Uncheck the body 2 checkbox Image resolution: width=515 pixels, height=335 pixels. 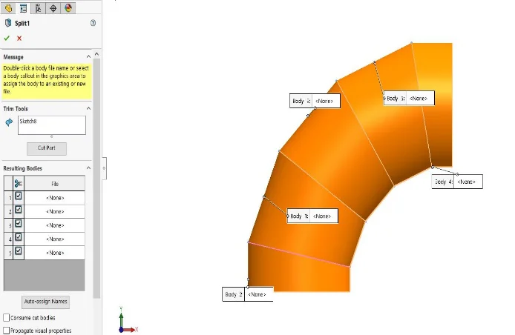coord(19,210)
